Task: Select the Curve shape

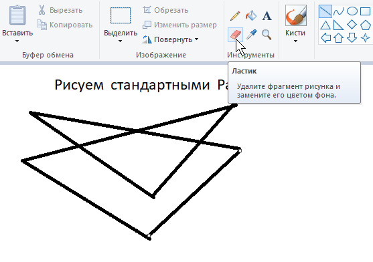Action: 338,11
